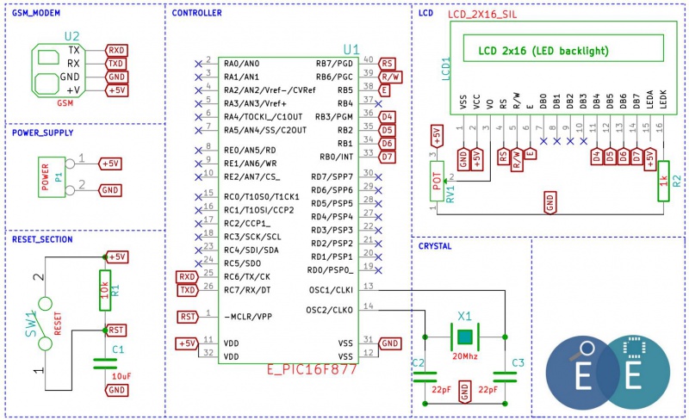
Task: Click the no-connect X on pin 37 RB4
Action: (x=378, y=104)
